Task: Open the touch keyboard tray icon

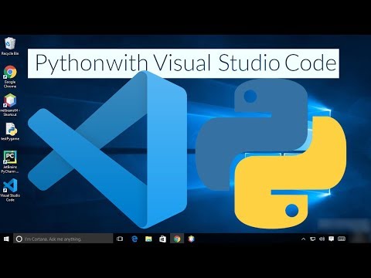Action: (342, 239)
